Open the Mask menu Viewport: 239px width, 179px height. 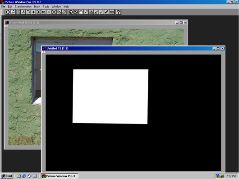(37, 7)
